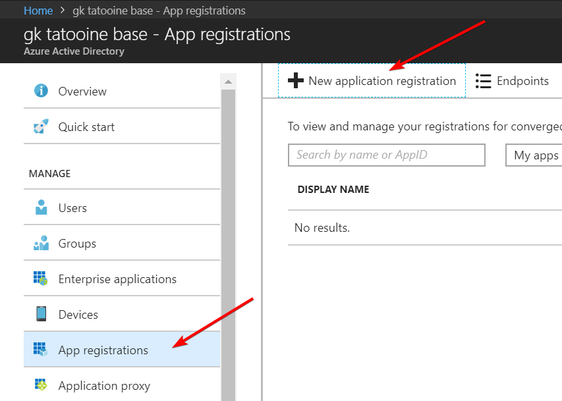Select the Quick start rocket icon

pos(43,126)
